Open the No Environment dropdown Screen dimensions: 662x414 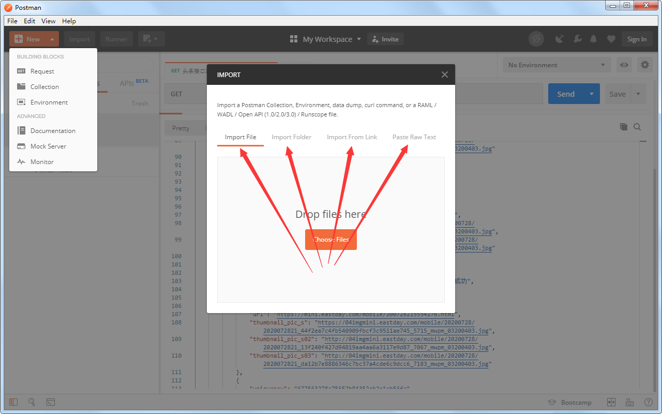[x=557, y=65]
